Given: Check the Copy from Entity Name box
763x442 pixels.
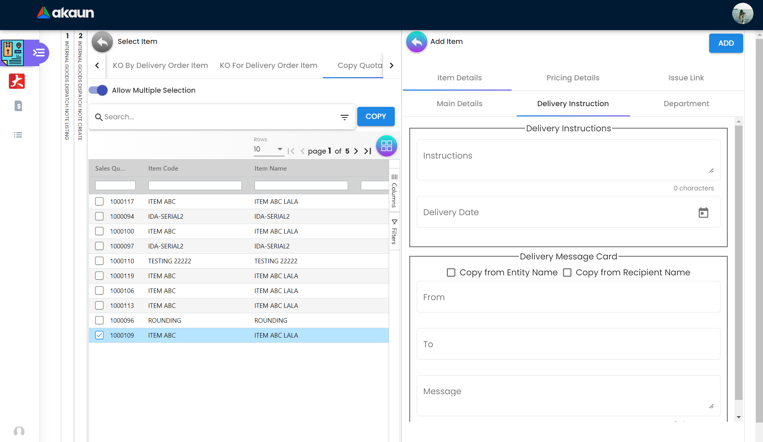Looking at the screenshot, I should tap(451, 272).
